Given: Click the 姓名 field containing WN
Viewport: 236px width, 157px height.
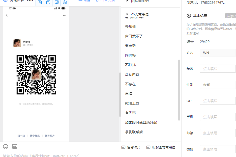Looking at the screenshot, I should tap(218, 53).
